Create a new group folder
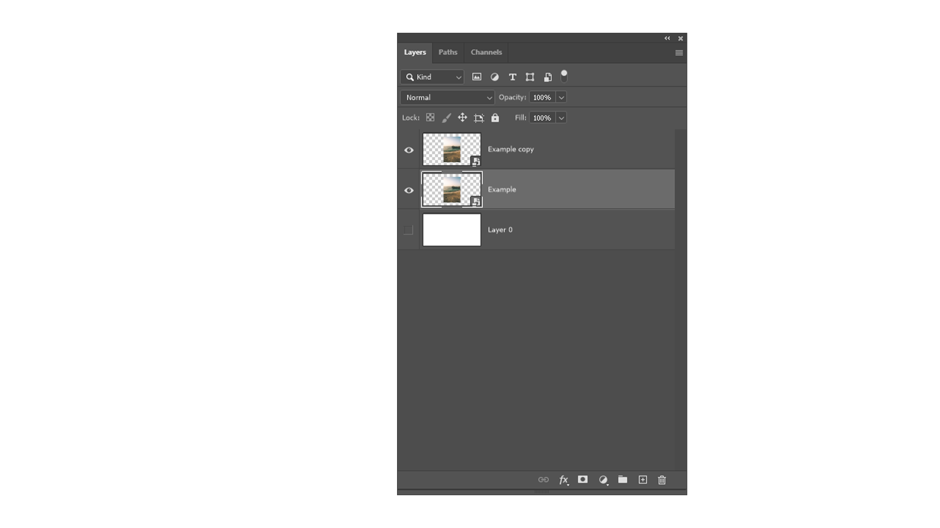This screenshot has width=940, height=528. pos(622,480)
